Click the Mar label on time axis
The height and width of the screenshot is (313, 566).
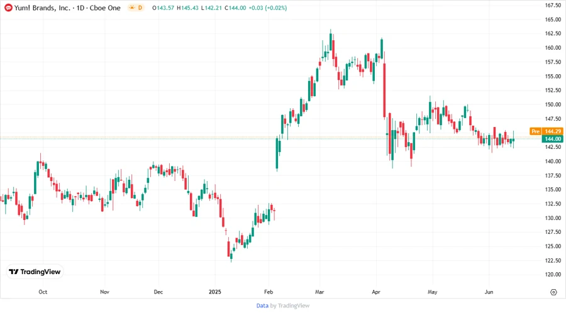[319, 292]
